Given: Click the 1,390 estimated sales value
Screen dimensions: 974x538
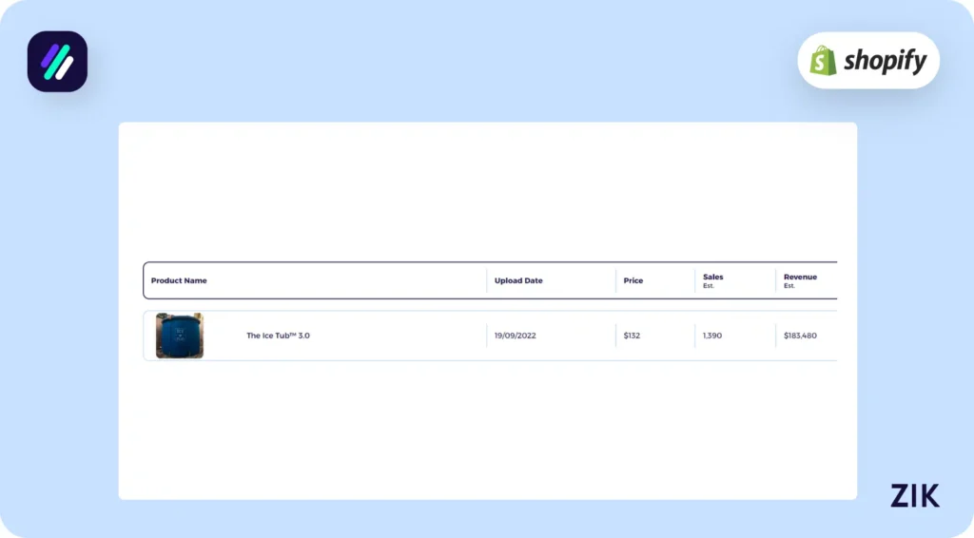Looking at the screenshot, I should coord(712,336).
